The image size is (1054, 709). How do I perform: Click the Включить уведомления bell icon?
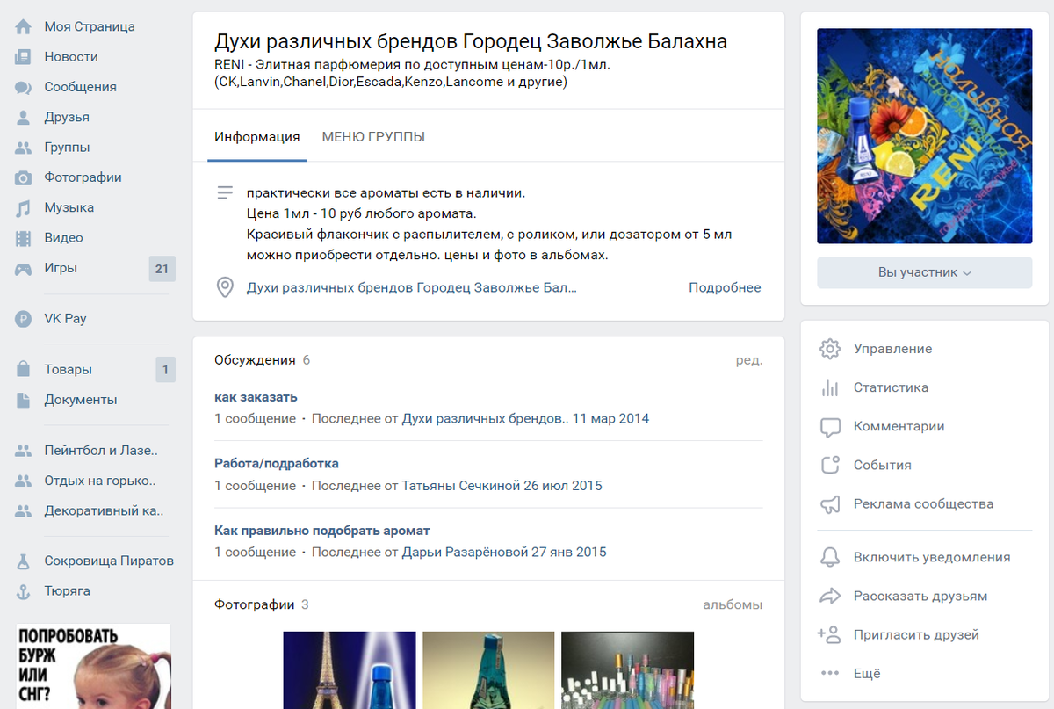coord(829,557)
